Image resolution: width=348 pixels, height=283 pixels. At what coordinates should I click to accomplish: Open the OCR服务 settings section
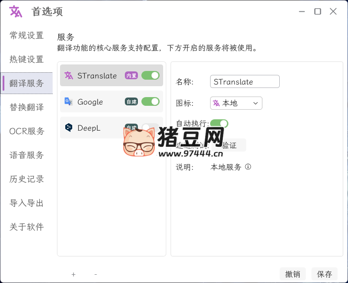pos(27,131)
